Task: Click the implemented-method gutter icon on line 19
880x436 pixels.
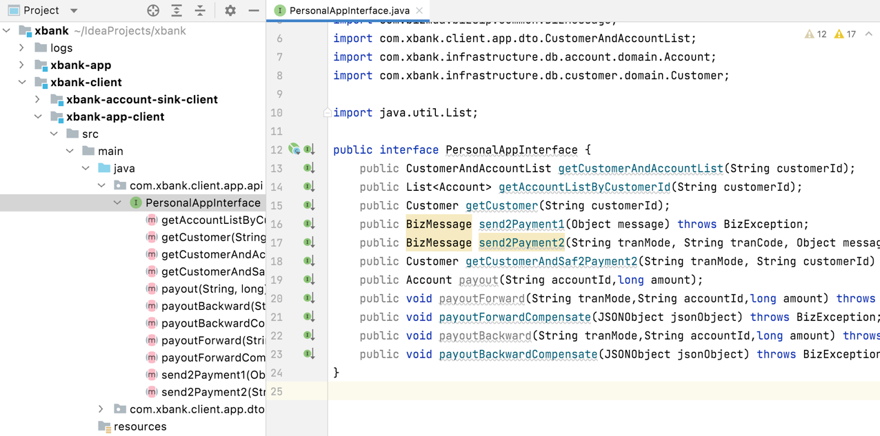Action: coord(309,280)
